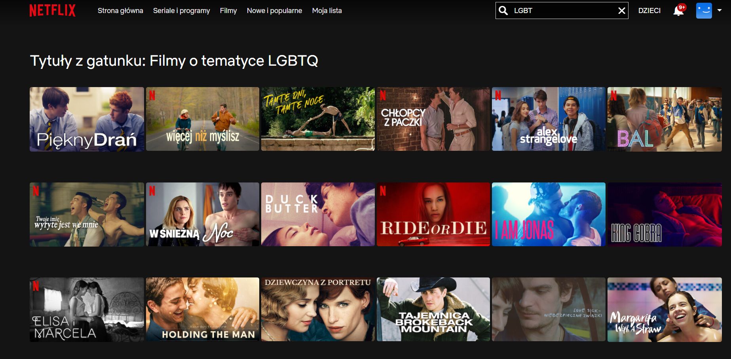Viewport: 731px width, 359px height.
Task: Select Tamte dni, tamte noce
Action: click(318, 119)
